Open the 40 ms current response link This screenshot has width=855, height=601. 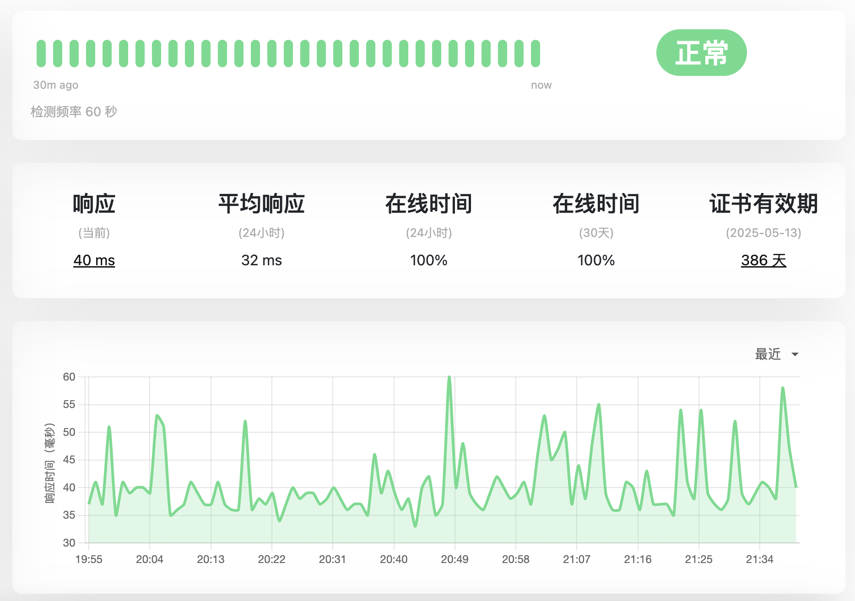[94, 260]
